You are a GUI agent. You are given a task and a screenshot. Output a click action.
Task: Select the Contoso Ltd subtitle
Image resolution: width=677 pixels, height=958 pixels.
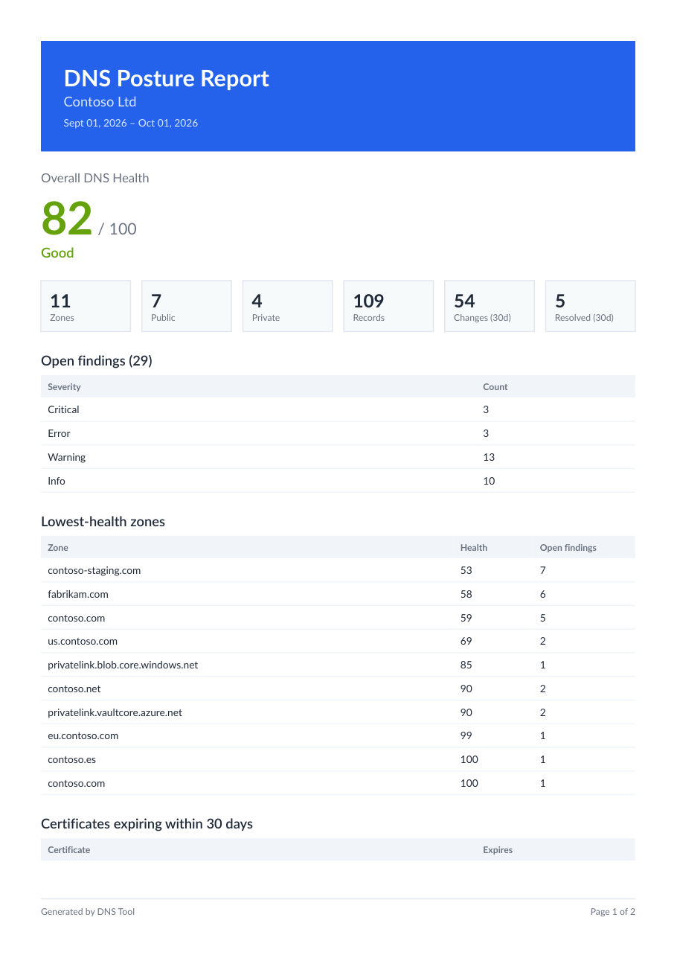pos(100,102)
